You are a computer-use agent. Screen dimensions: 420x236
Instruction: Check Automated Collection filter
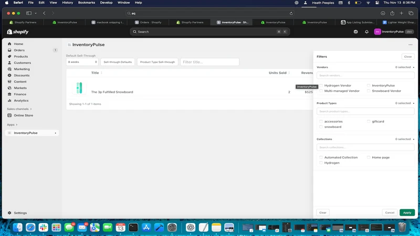[x=321, y=157]
